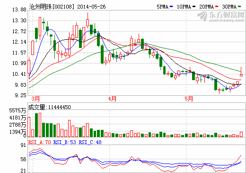Click the 13.88 price axis value
This screenshot has height=173, width=246.
coord(19,10)
